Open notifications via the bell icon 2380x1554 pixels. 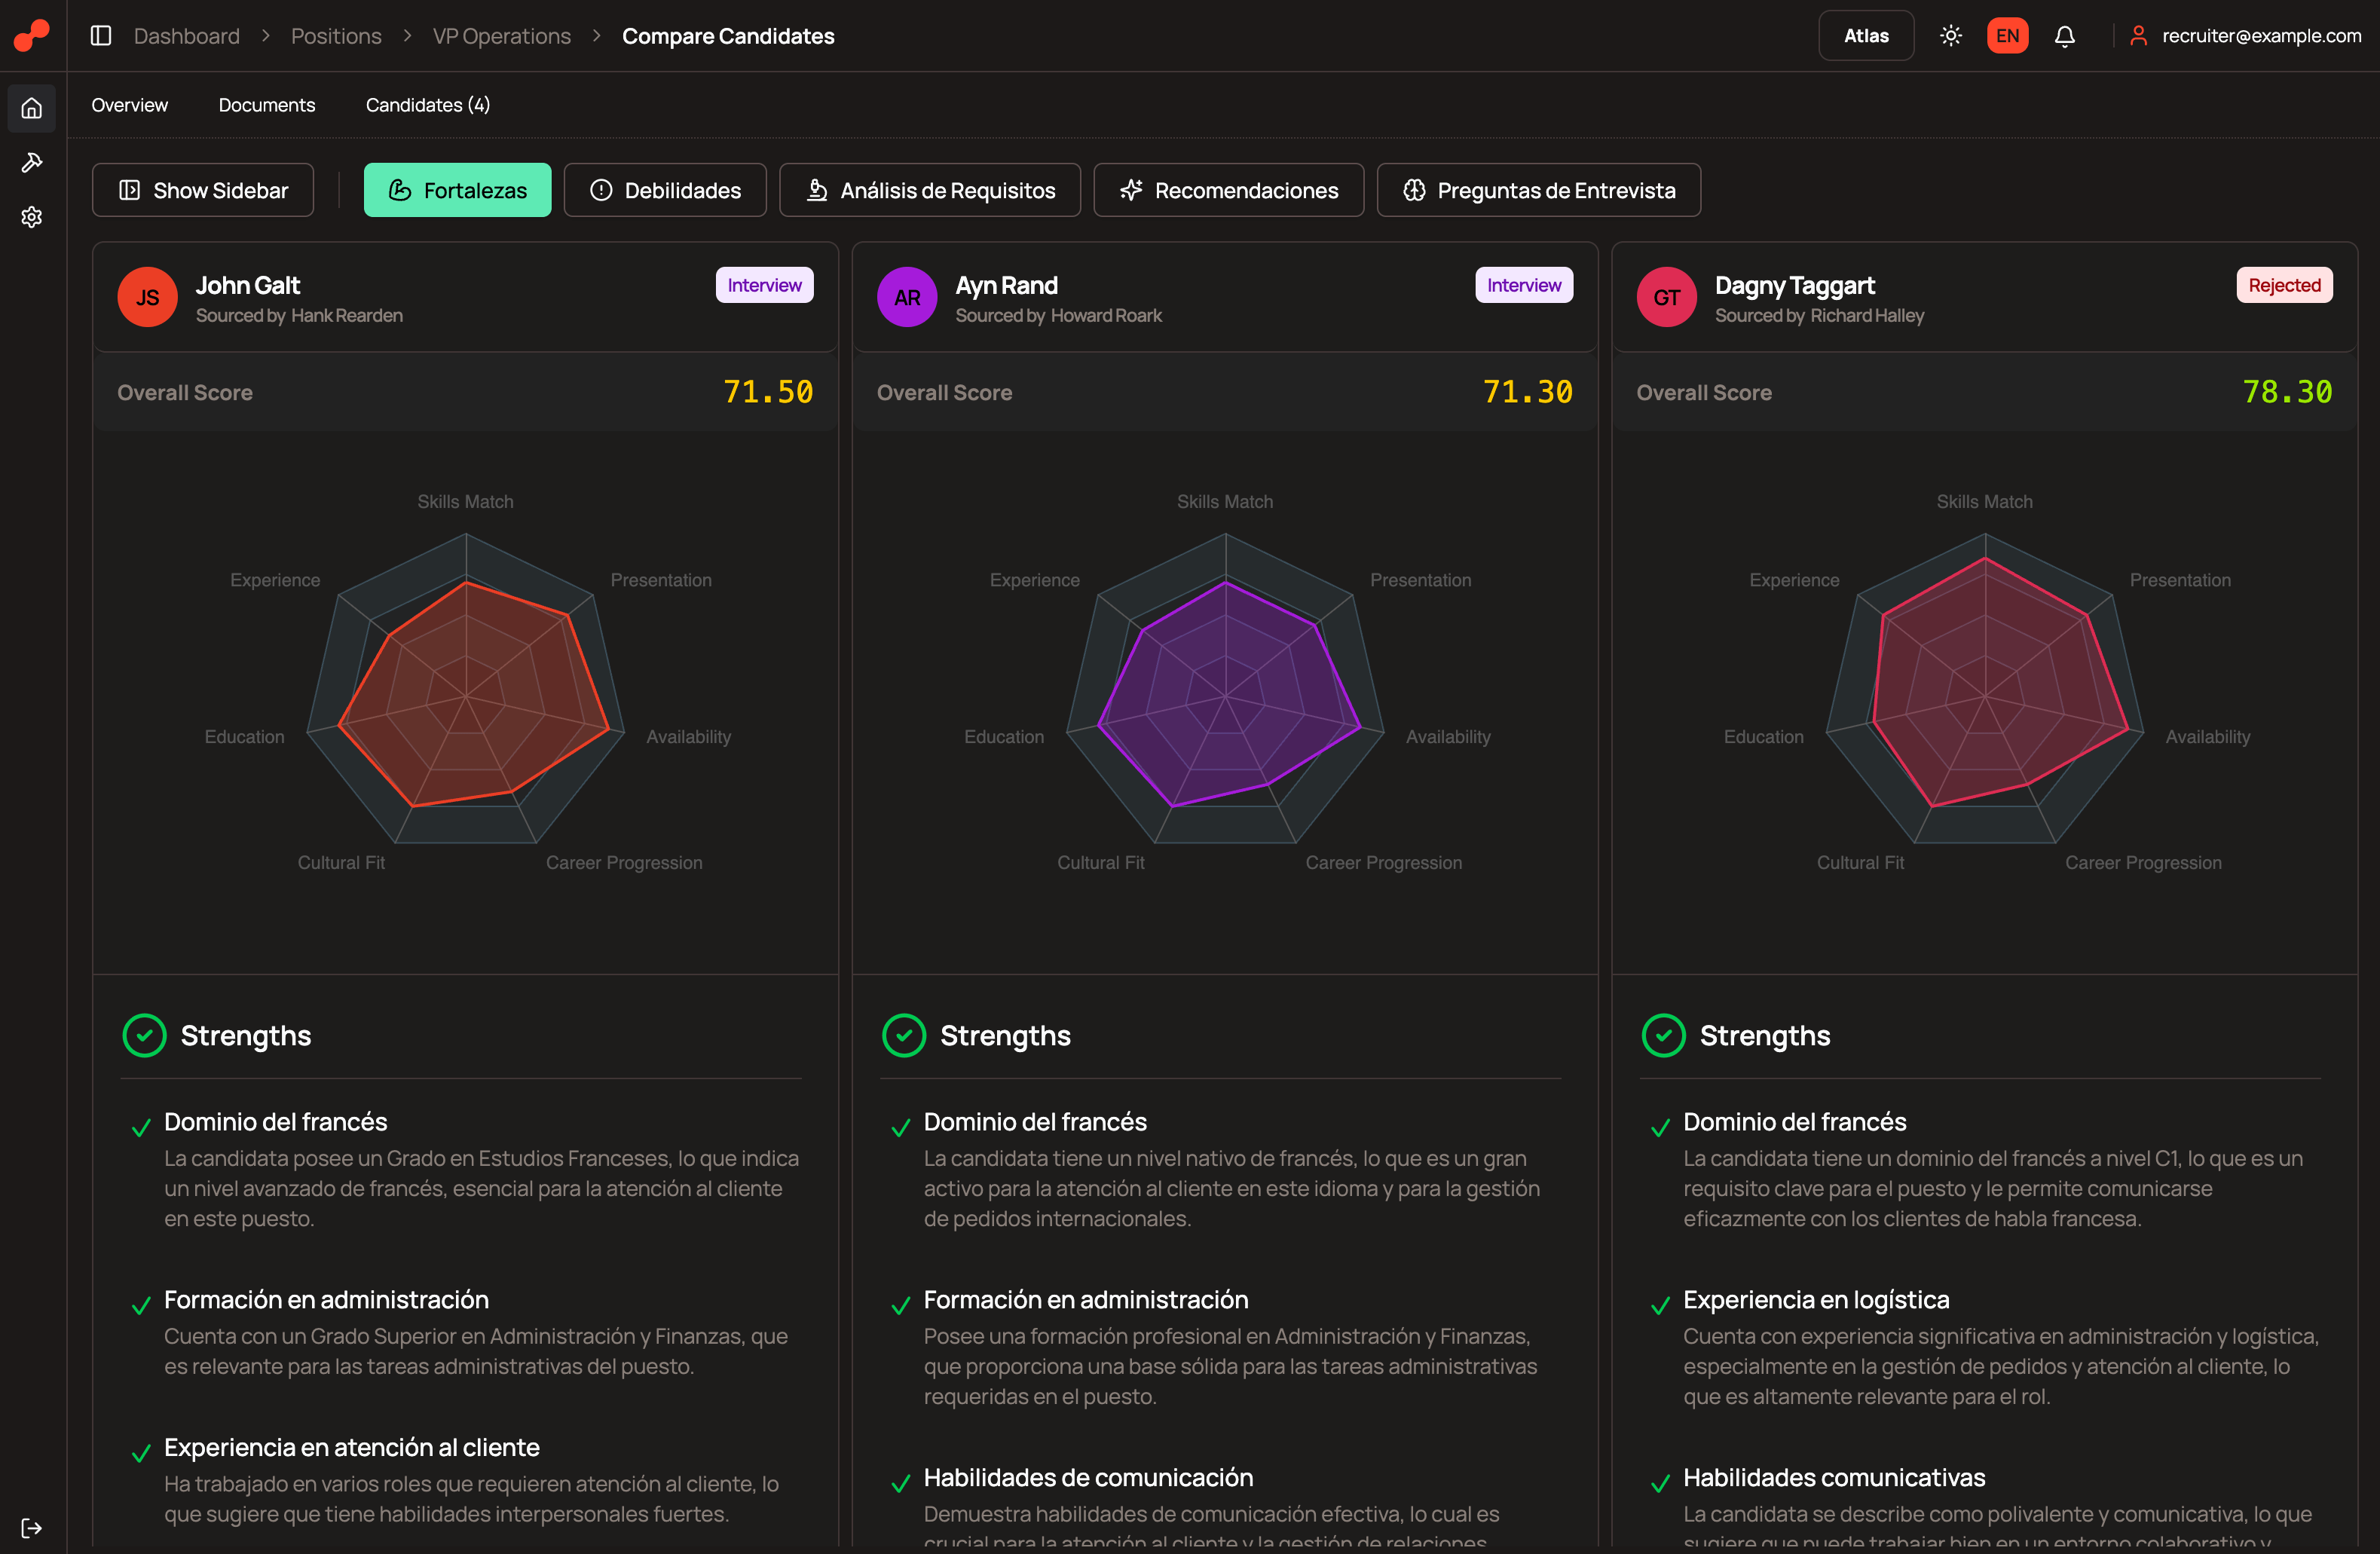coord(2065,35)
